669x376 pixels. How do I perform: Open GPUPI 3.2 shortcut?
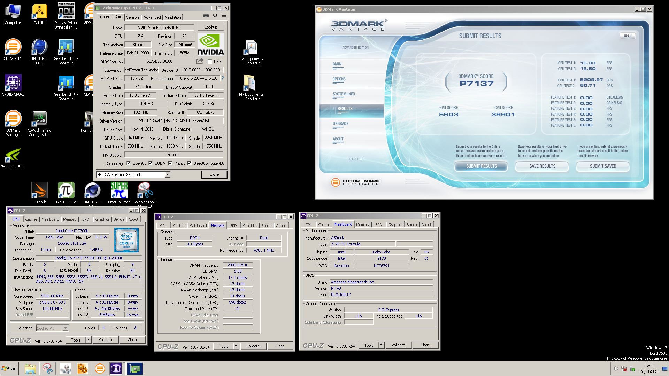click(x=66, y=194)
